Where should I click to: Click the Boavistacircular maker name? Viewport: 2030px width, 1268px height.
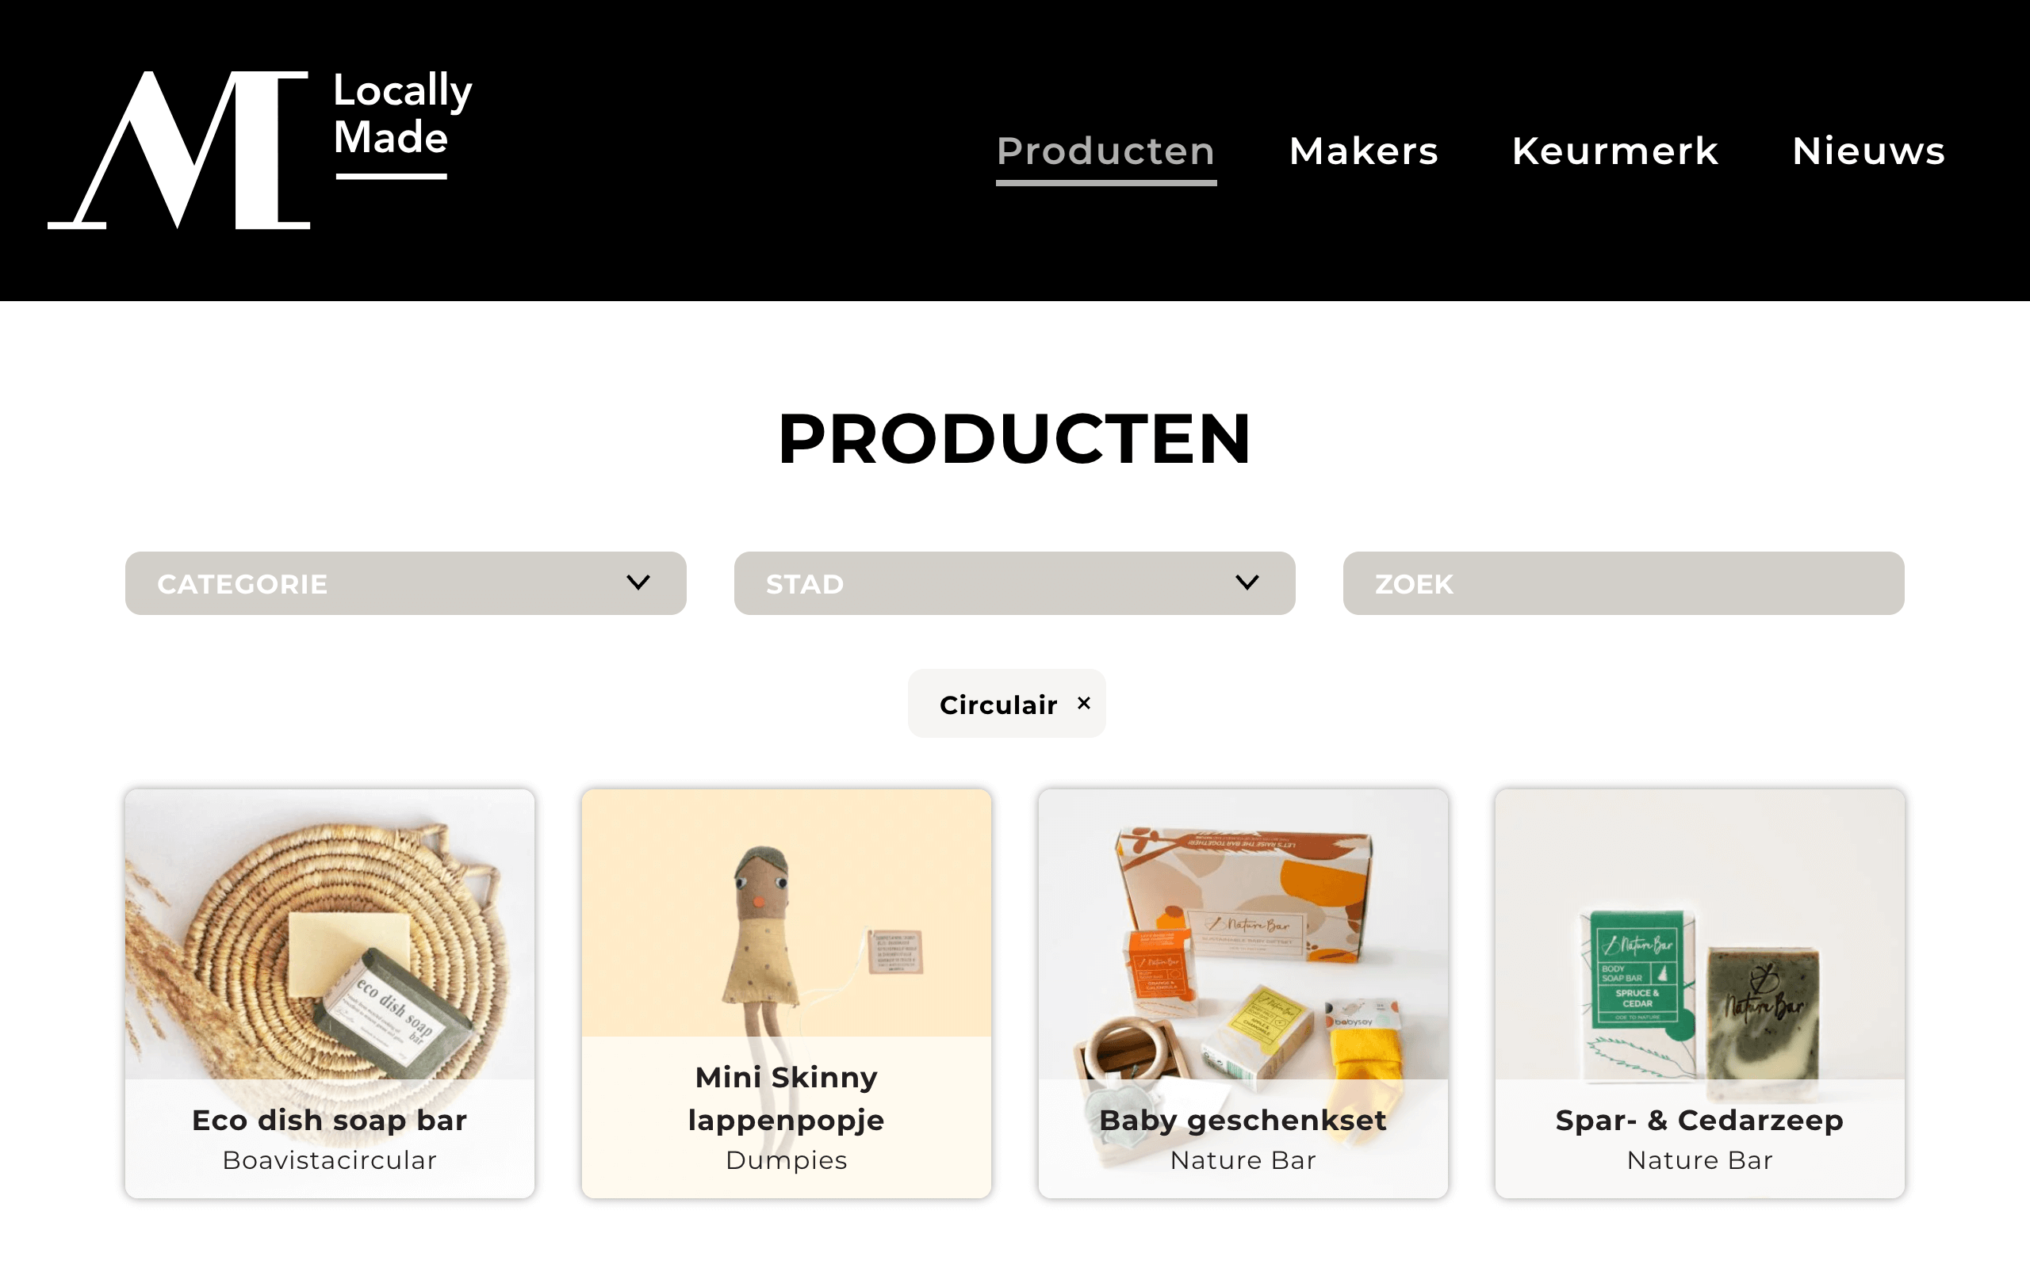tap(330, 1161)
